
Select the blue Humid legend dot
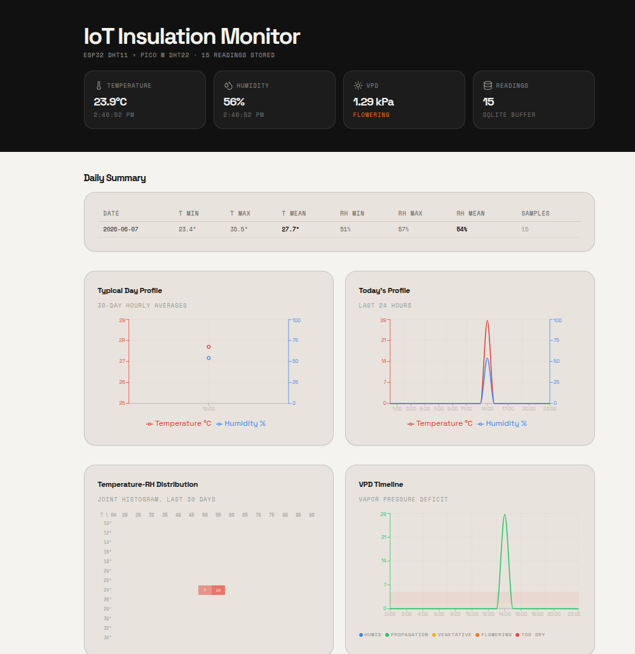[361, 635]
